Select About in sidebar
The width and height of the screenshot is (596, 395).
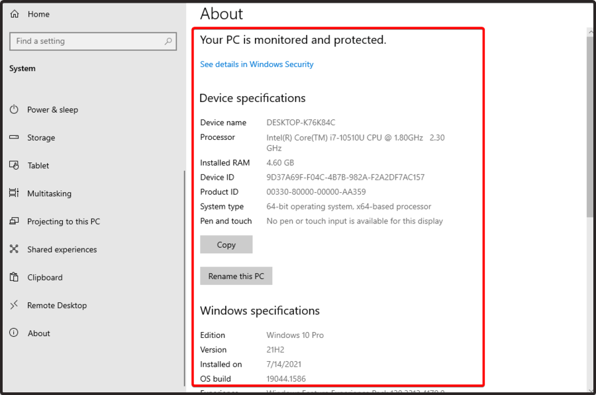[x=39, y=333]
